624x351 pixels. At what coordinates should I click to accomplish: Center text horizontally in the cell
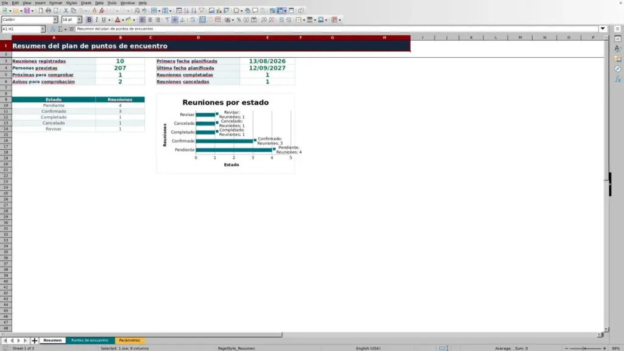point(150,20)
